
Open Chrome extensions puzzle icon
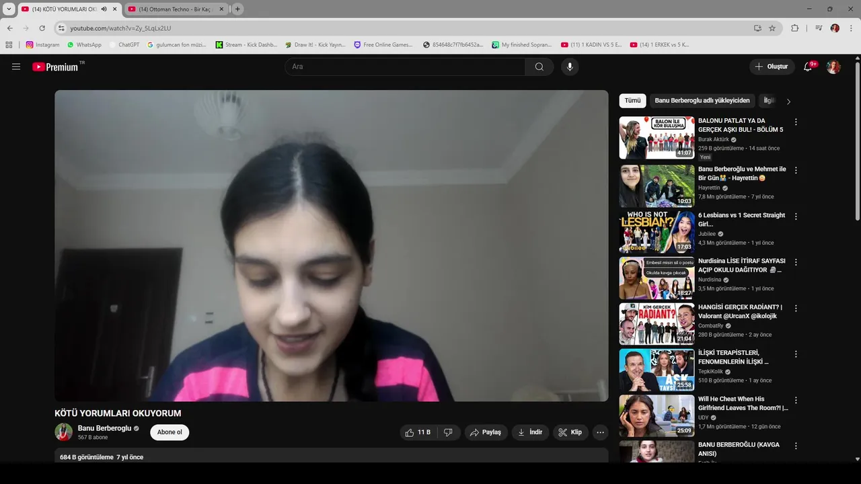[795, 28]
